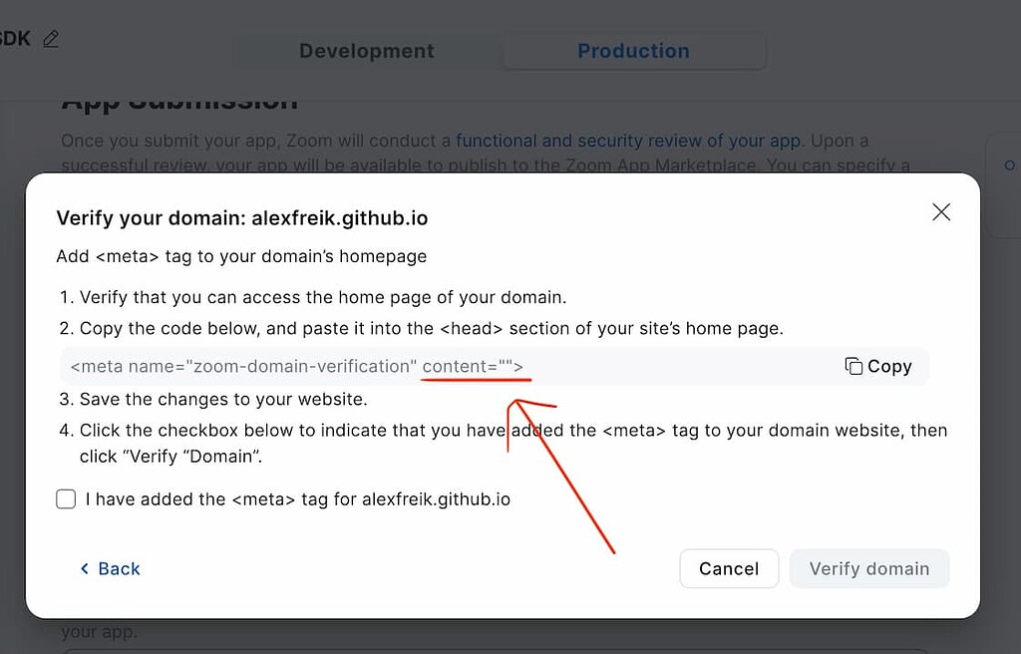This screenshot has width=1021, height=654.
Task: Switch to the Development tab
Action: coord(365,51)
